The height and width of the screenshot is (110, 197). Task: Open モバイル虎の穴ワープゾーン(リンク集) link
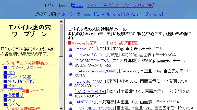pyautogui.click(x=120, y=5)
